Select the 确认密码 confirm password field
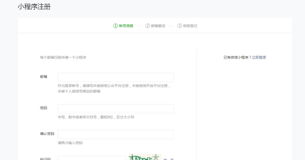 pos(116,134)
